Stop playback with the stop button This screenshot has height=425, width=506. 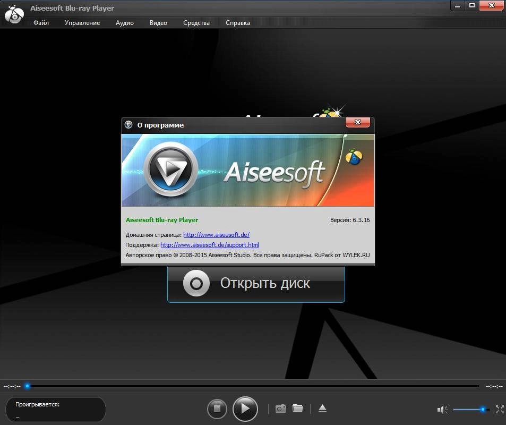(x=217, y=409)
